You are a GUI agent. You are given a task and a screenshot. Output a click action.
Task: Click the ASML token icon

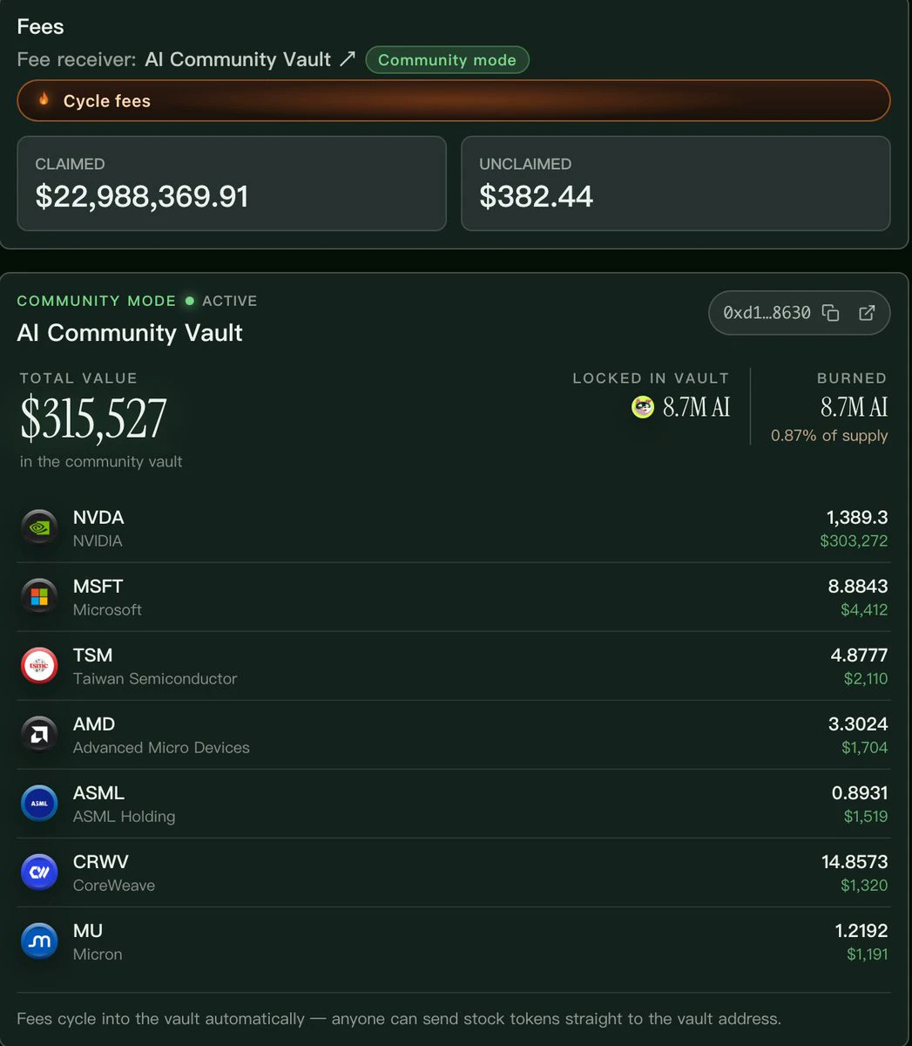coord(39,803)
